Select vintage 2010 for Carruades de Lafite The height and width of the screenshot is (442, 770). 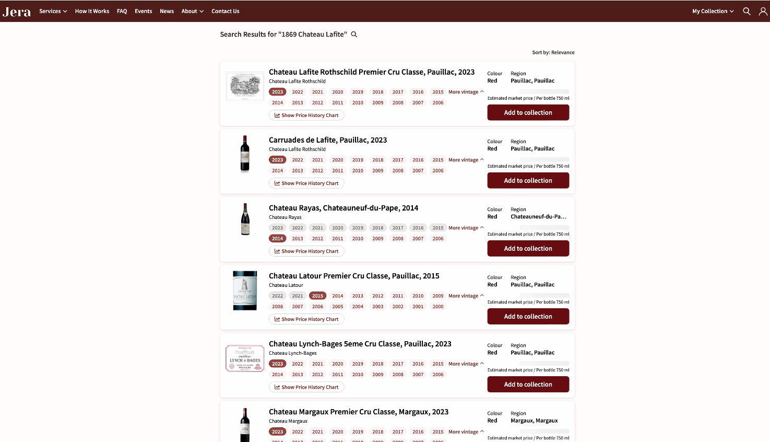[x=358, y=171]
